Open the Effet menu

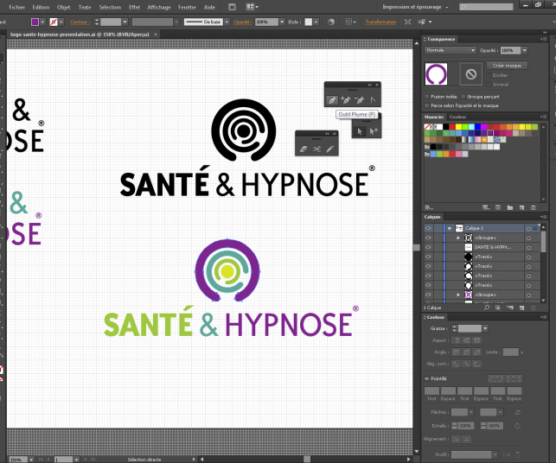coord(134,6)
